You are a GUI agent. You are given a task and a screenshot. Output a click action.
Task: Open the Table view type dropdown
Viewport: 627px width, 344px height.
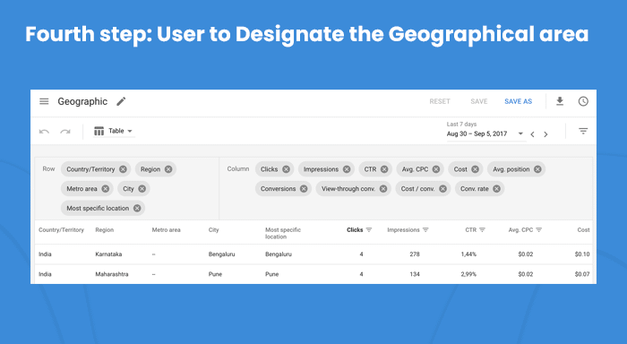point(114,131)
